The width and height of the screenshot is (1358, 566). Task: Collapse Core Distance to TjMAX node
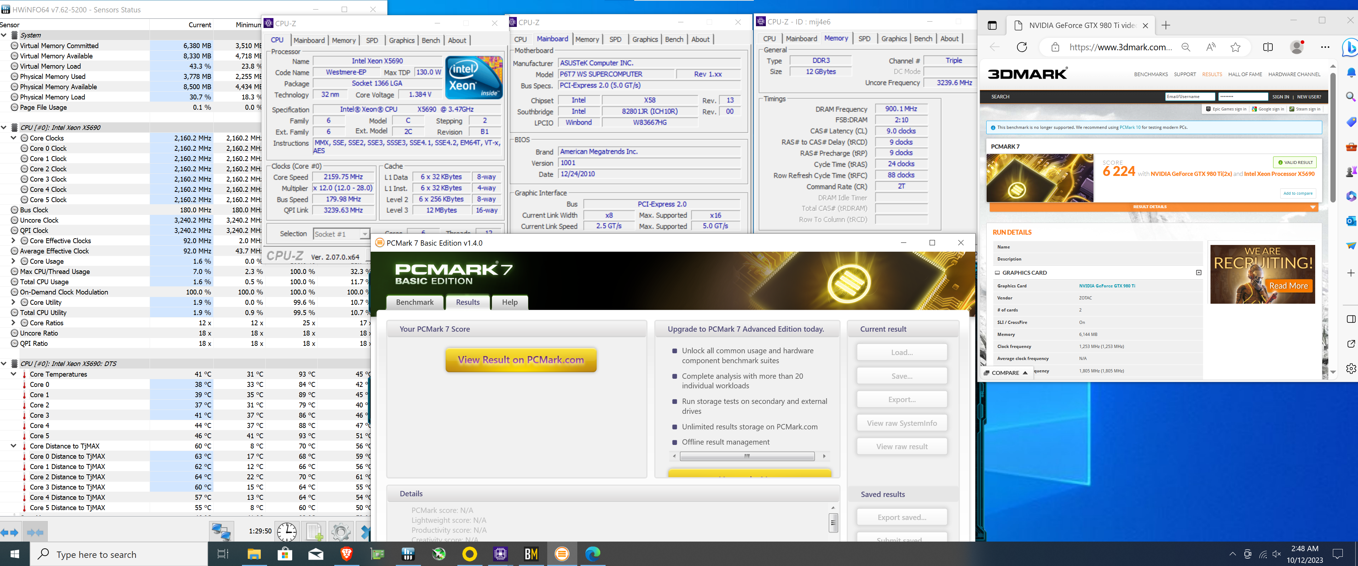(14, 446)
